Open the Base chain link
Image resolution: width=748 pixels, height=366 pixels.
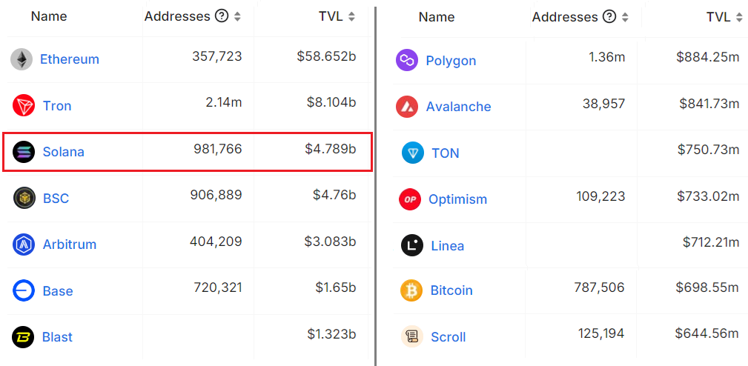click(58, 291)
